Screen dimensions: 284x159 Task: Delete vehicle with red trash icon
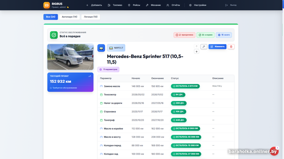[231, 47]
